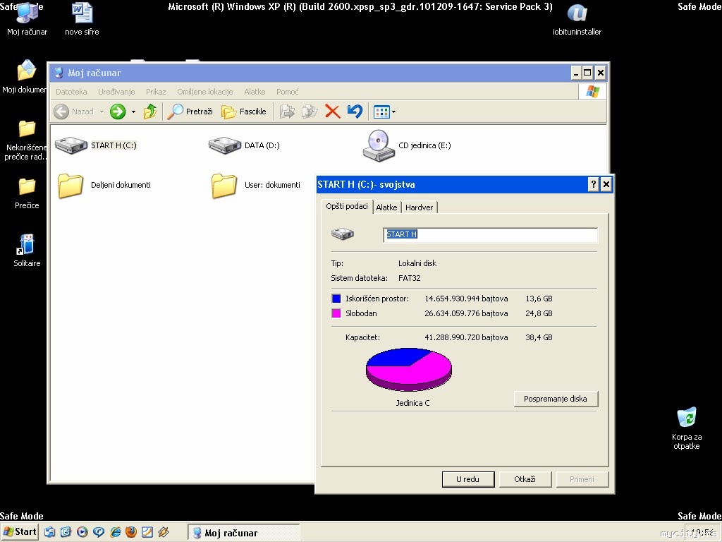Open Alatke menu in Moj računar

point(255,92)
